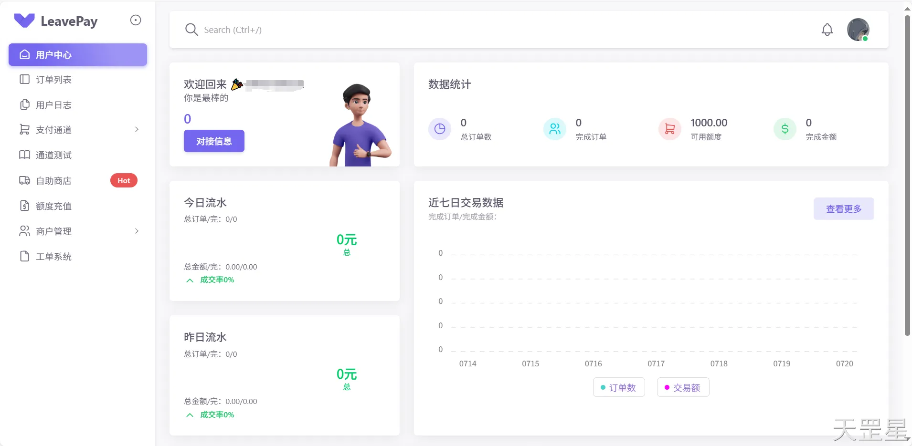Click the 对接信息 button
912x446 pixels.
point(214,141)
